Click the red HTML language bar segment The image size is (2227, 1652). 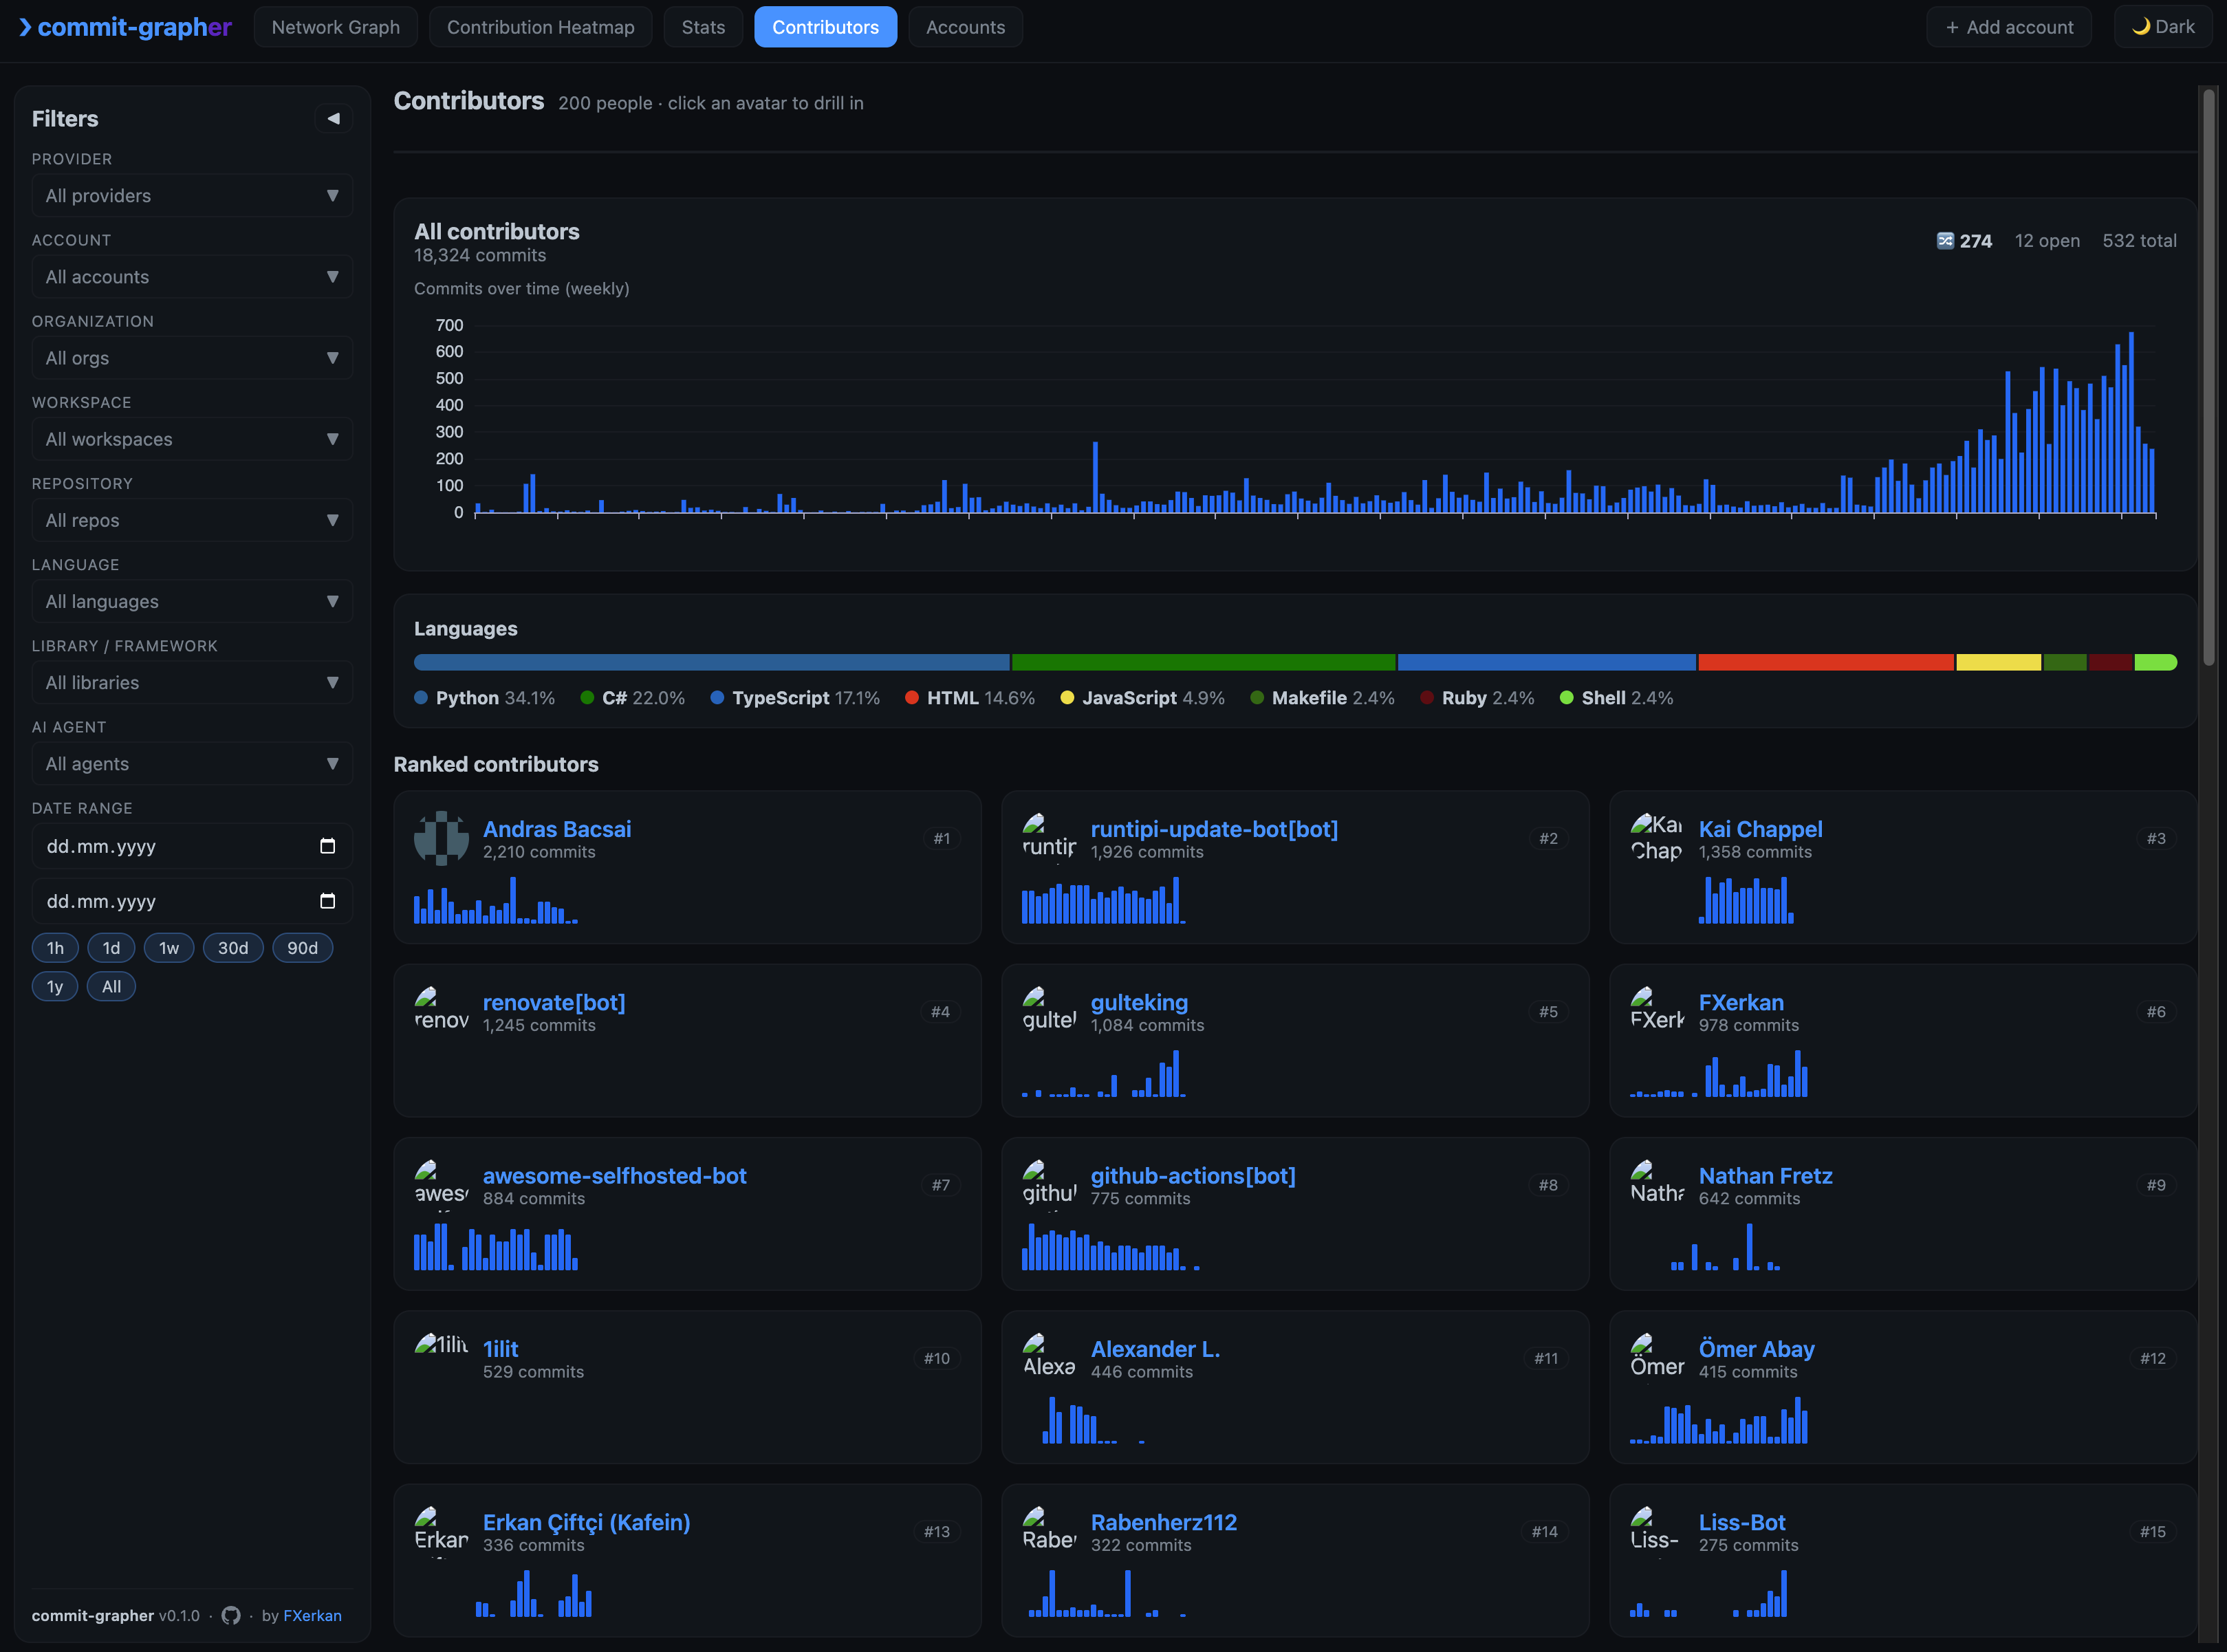pyautogui.click(x=1826, y=662)
